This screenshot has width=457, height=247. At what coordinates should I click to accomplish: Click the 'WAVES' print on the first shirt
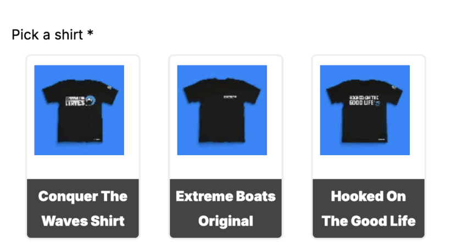75,102
